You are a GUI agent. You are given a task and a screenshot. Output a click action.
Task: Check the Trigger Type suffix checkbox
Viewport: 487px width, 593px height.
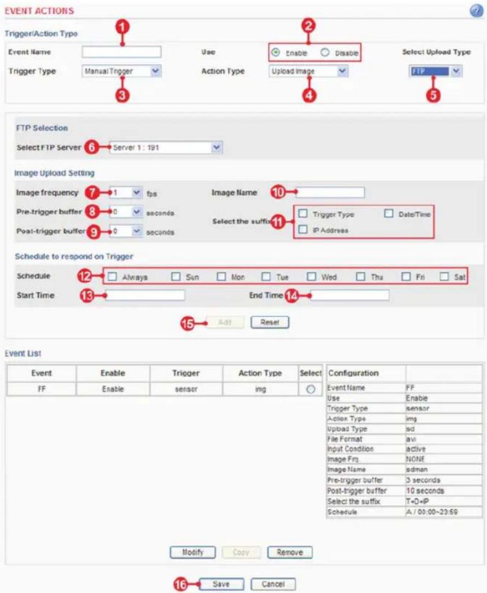(303, 214)
